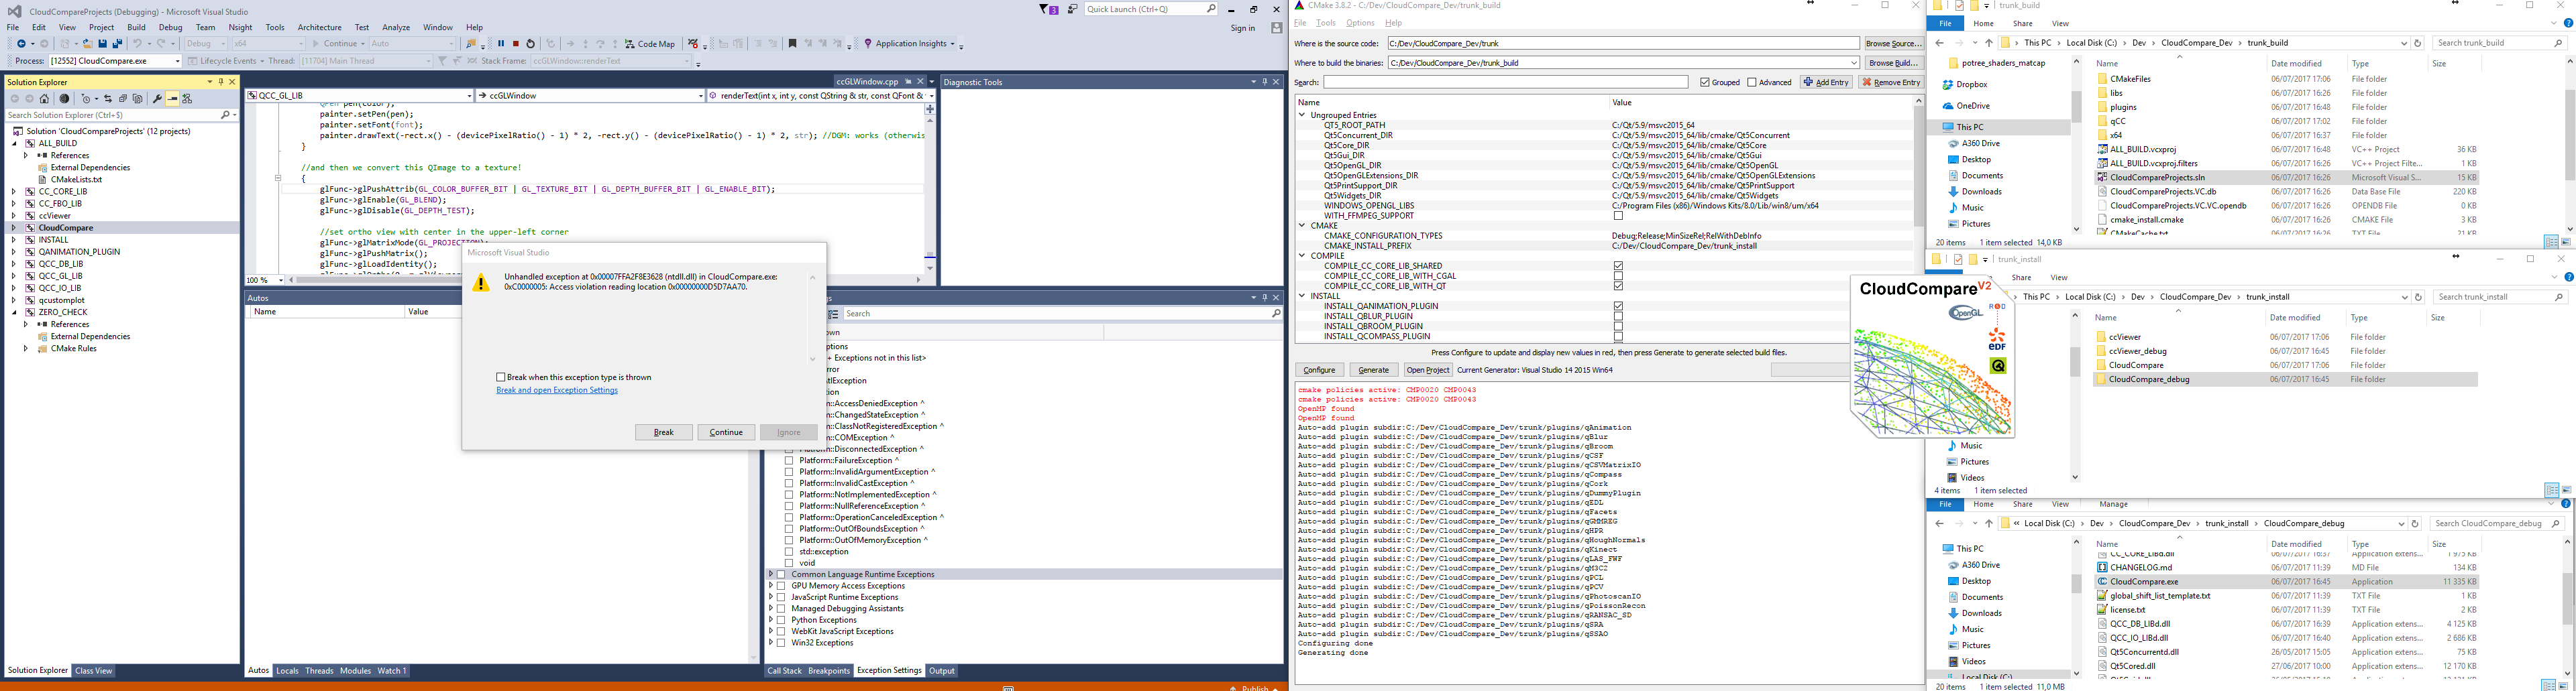
Task: Click Show All Files icon in Solution Explorer
Action: [137, 99]
